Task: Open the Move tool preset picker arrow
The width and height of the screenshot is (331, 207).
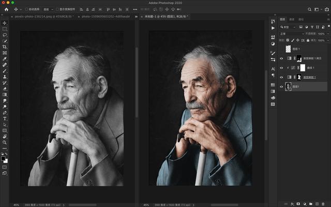Action: pyautogui.click(x=21, y=9)
